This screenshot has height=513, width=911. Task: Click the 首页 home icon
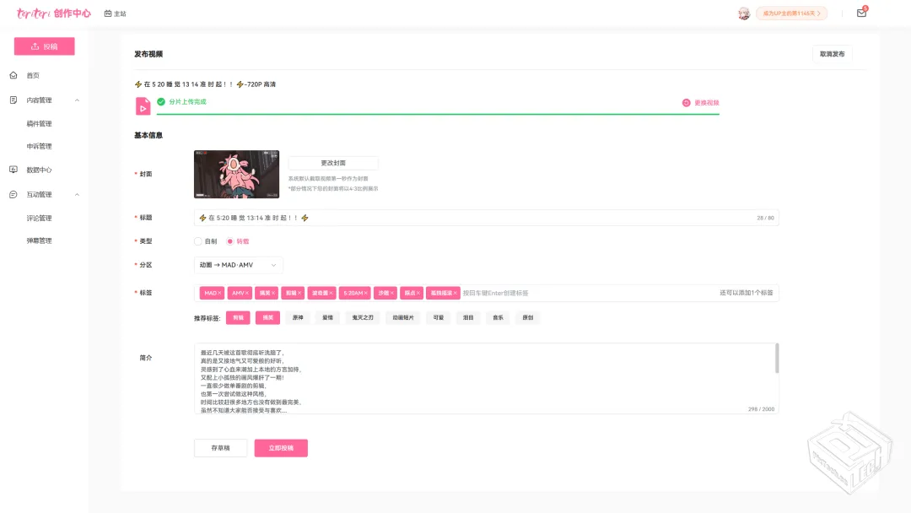tap(13, 75)
